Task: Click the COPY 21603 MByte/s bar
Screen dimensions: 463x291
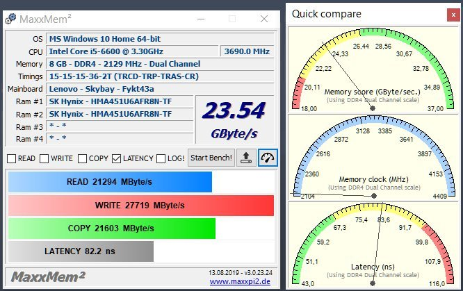Action: click(112, 228)
